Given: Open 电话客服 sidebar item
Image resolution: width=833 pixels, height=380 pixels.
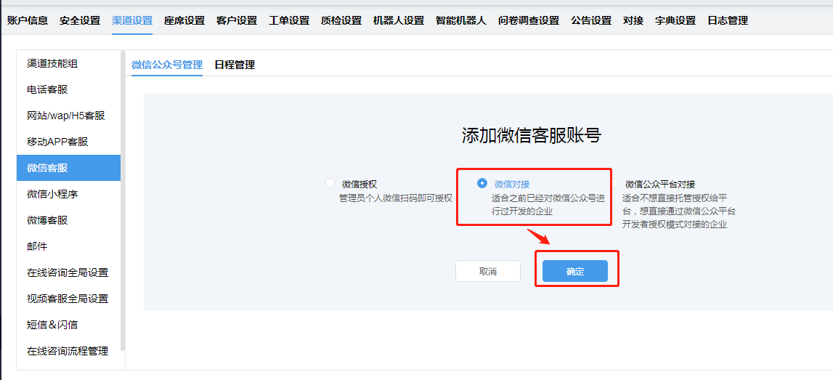Looking at the screenshot, I should click(68, 89).
